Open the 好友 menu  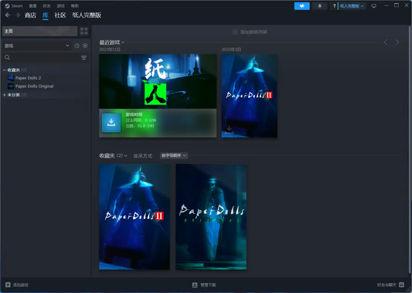pos(47,6)
